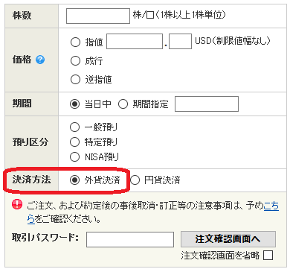Choose NISA預り account type
Viewport: 290px width, 269px height.
(x=74, y=156)
